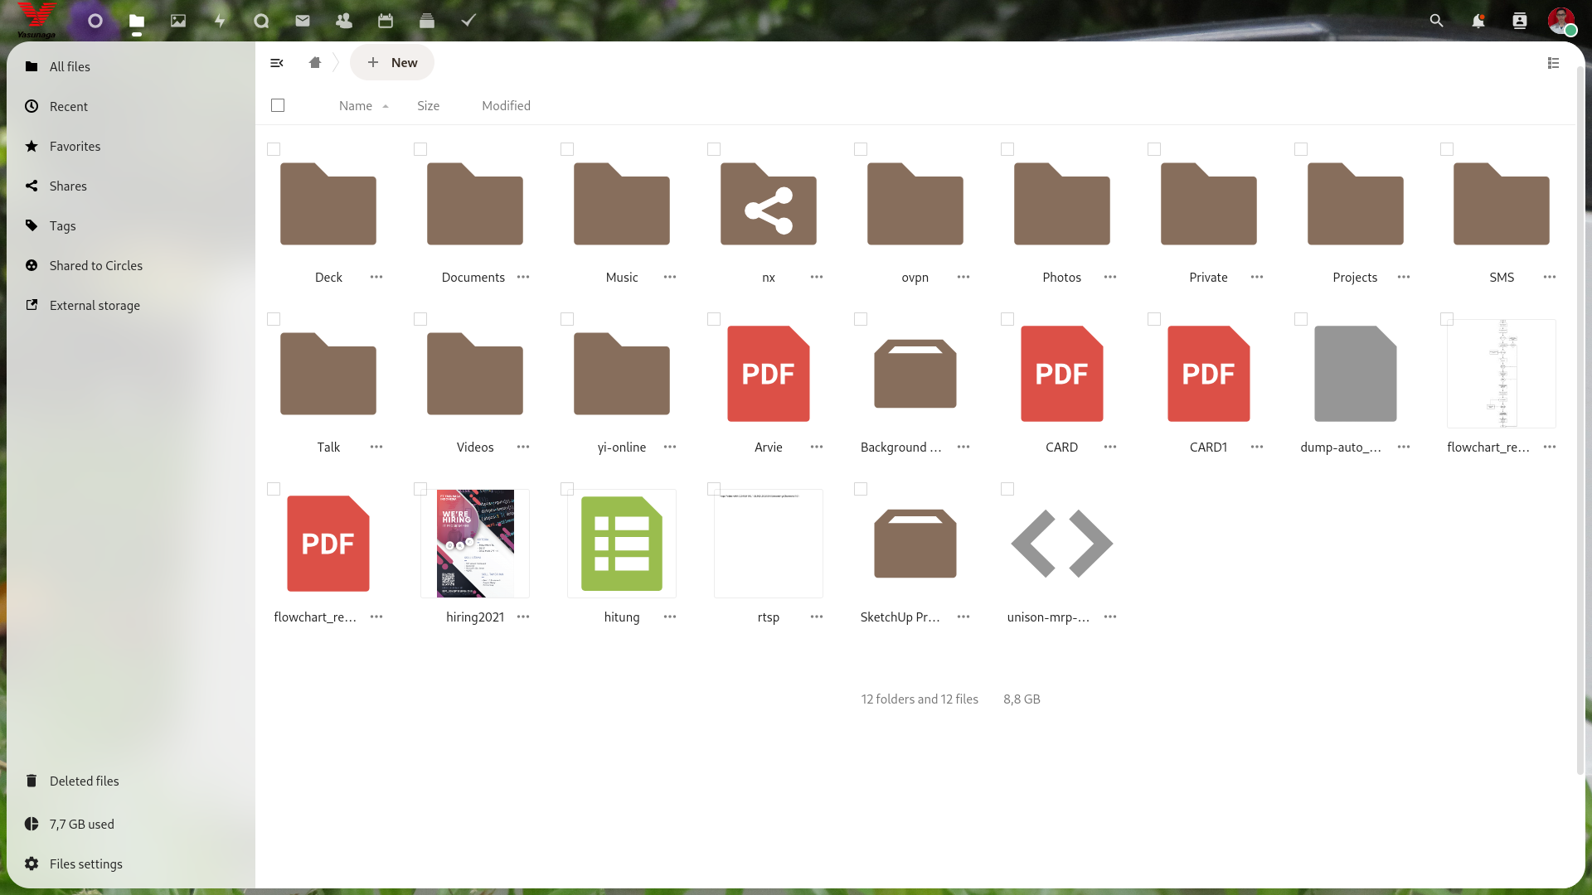Viewport: 1592px width, 895px height.
Task: Check the select-all files checkbox
Action: [278, 105]
